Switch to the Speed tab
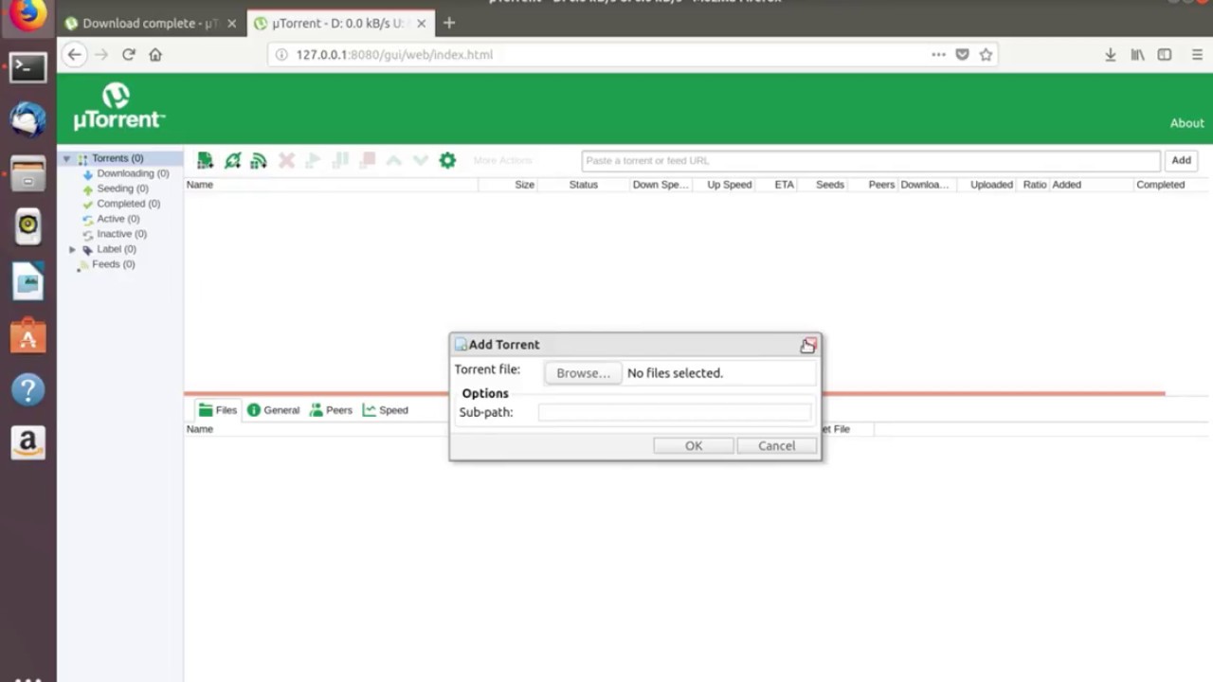 (x=386, y=410)
